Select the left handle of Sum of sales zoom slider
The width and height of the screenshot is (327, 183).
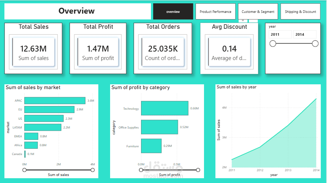click(x=24, y=170)
